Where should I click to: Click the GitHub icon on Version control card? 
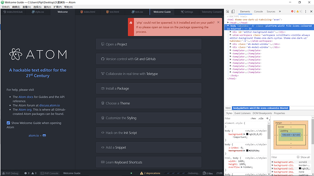pyautogui.click(x=103, y=59)
